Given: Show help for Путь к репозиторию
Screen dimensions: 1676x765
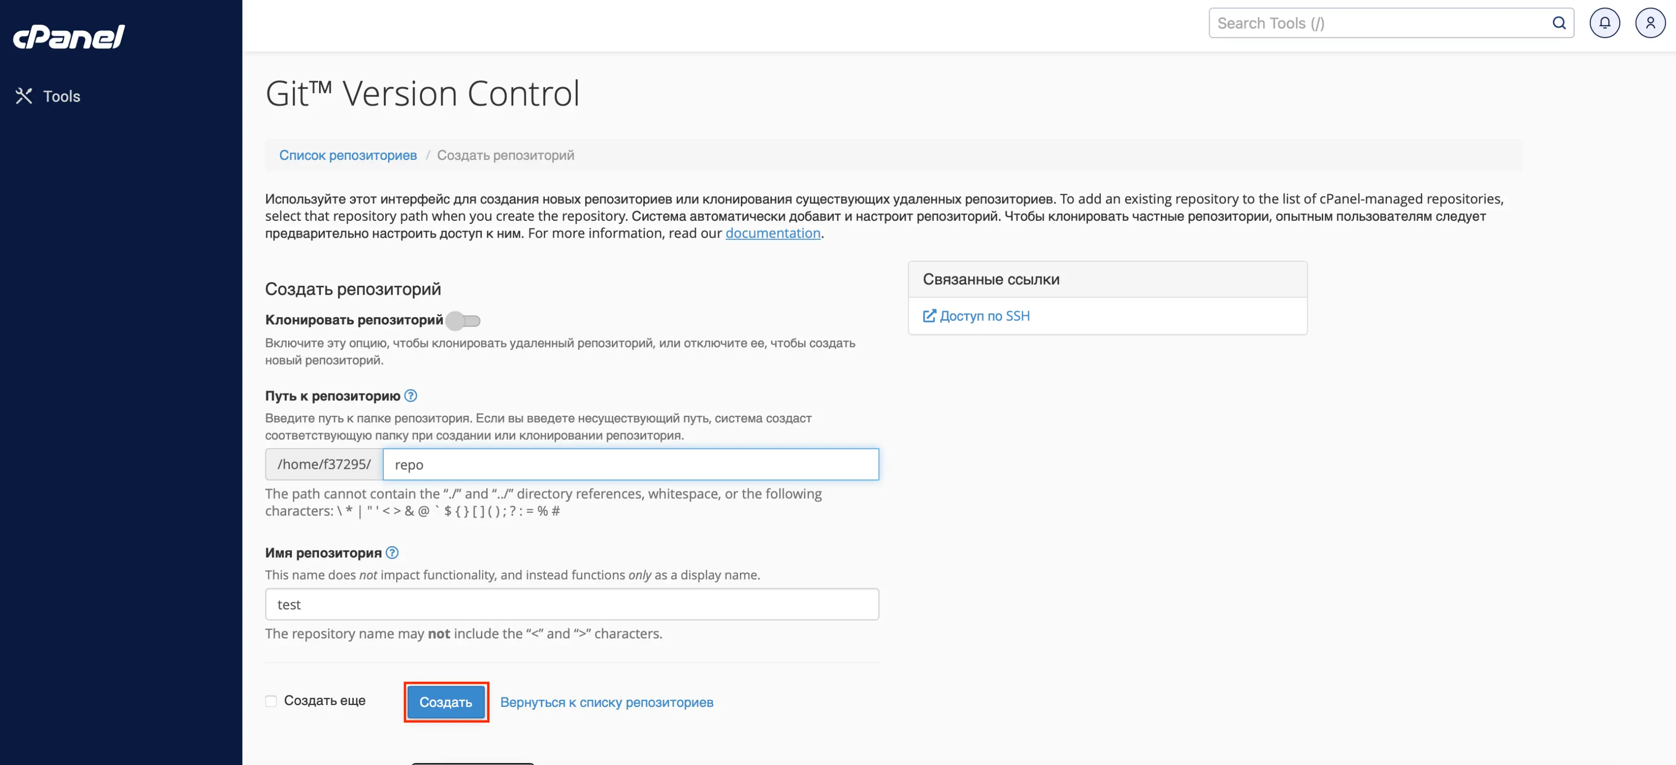Looking at the screenshot, I should point(411,396).
